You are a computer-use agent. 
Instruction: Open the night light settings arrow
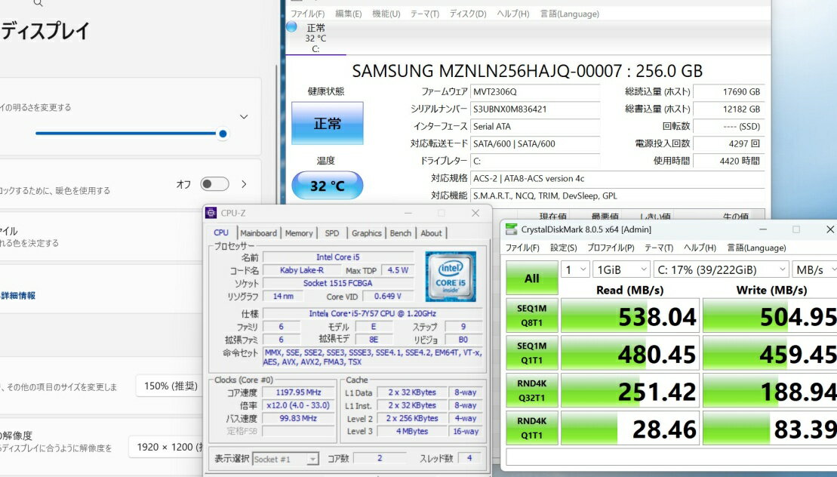[244, 184]
